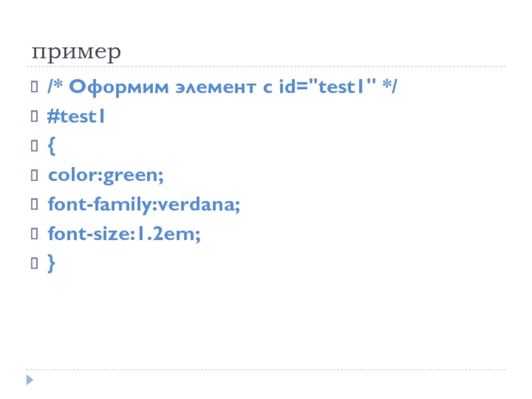532x399 pixels.
Task: Click the dashed divider under the title
Action: pyautogui.click(x=266, y=66)
